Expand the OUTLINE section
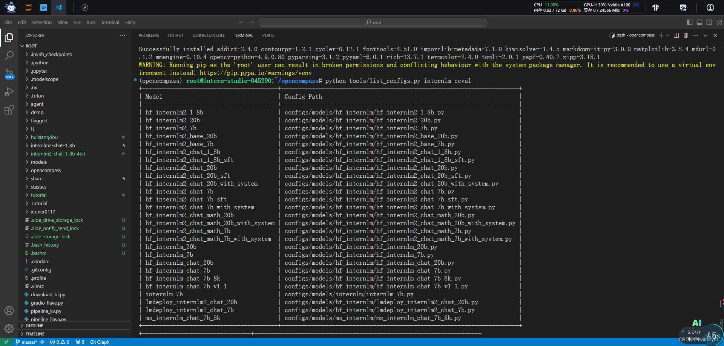Viewport: 724px width, 346px height. click(x=75, y=326)
